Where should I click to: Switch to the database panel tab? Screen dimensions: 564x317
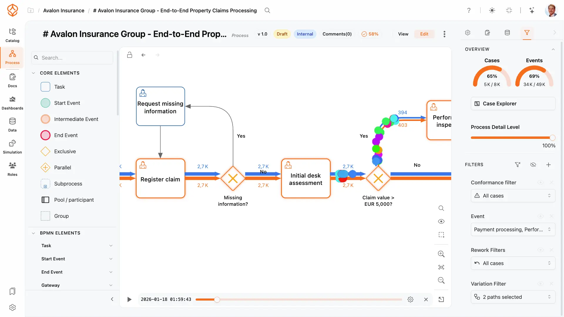[x=507, y=33]
